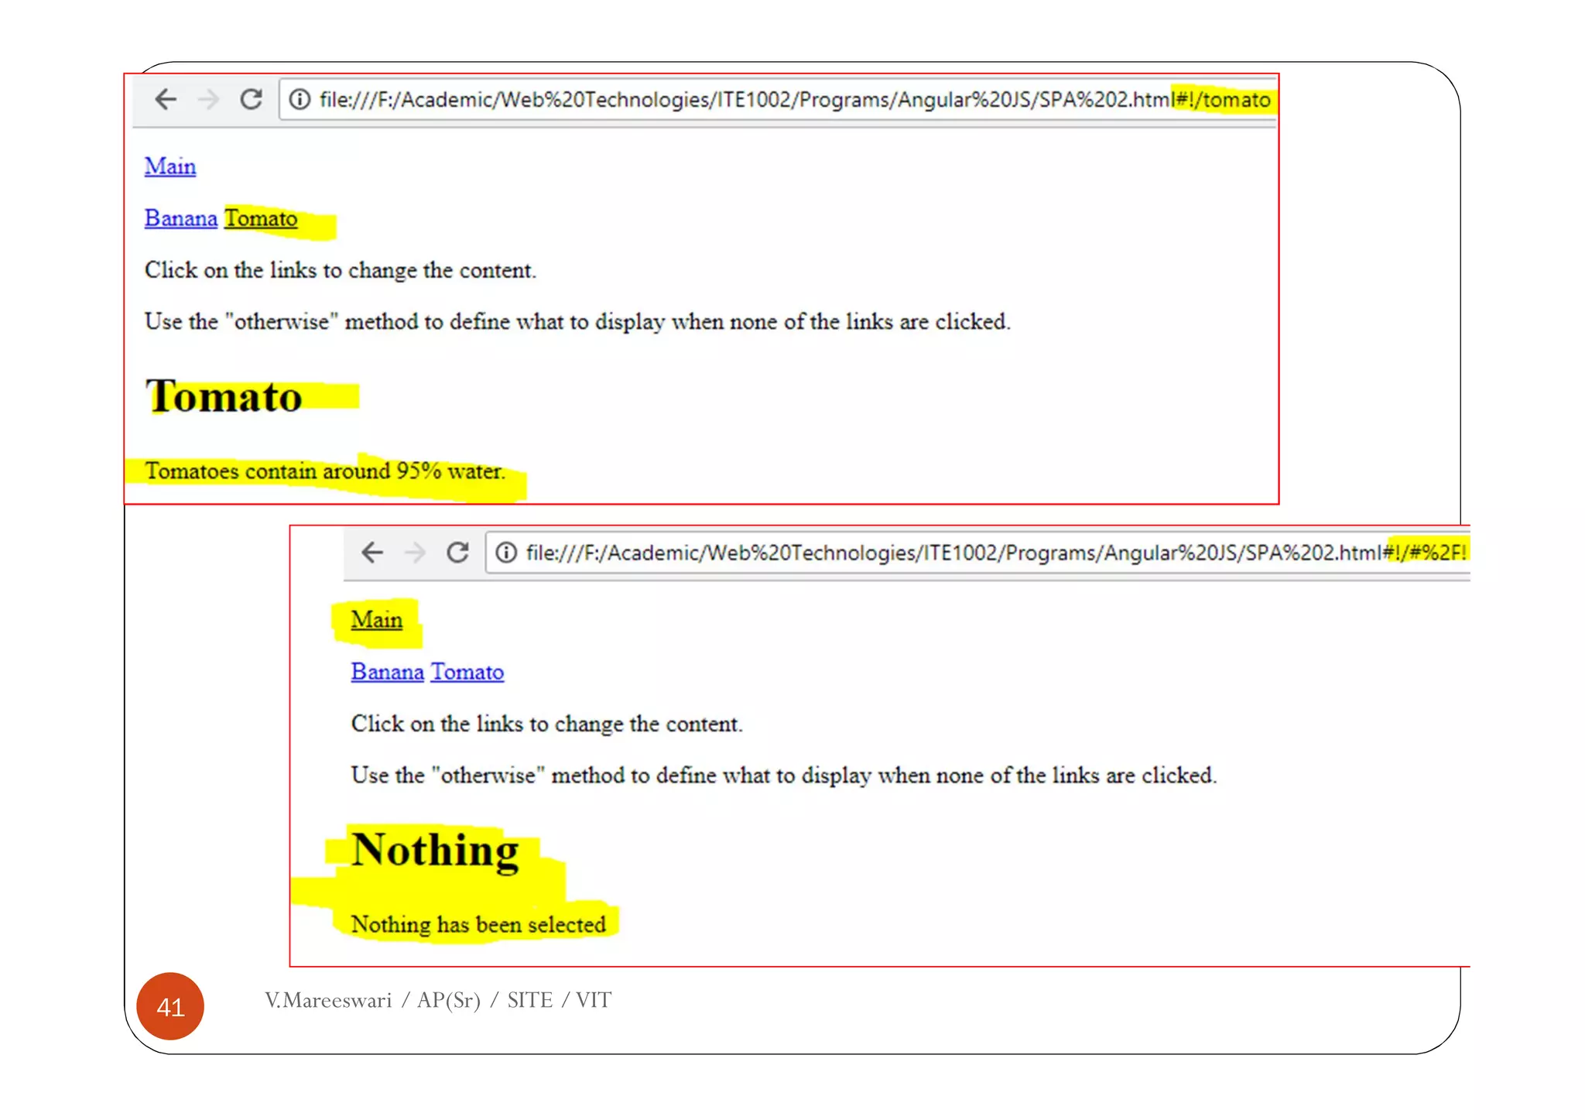Click Back arrow in the tomato page browser
1585x1120 pixels.
pos(166,99)
